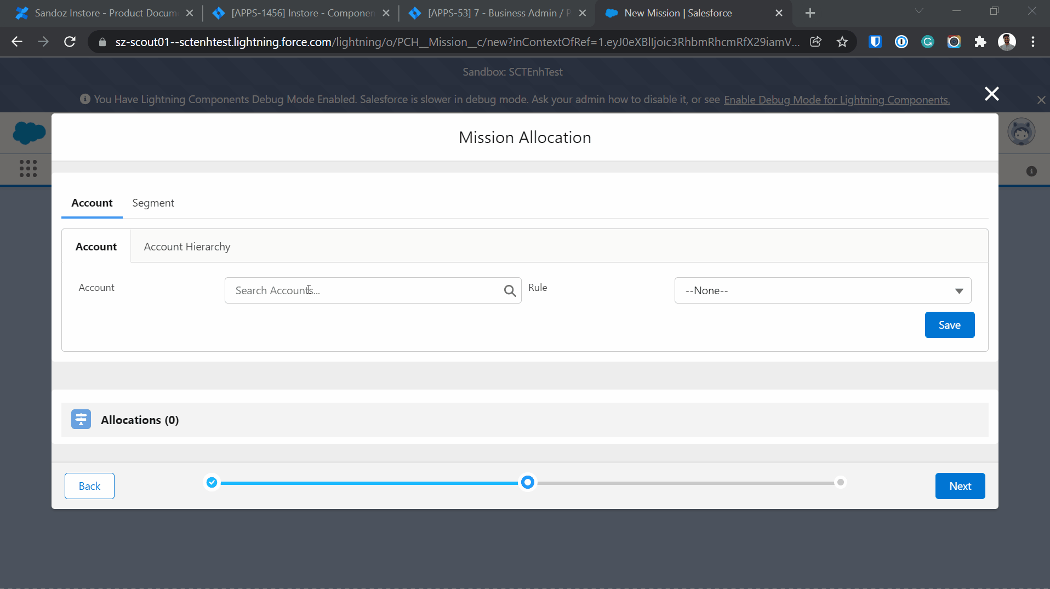Open the browser Extensions puzzle icon
Image resolution: width=1050 pixels, height=589 pixels.
(980, 42)
